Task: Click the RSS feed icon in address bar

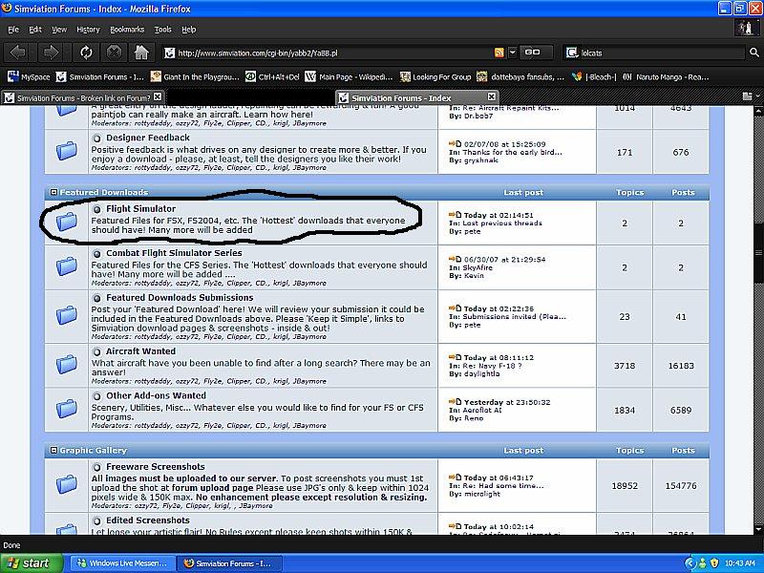Action: 499,53
